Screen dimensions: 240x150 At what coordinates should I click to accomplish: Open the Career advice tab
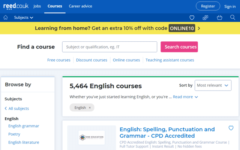pos(81,6)
